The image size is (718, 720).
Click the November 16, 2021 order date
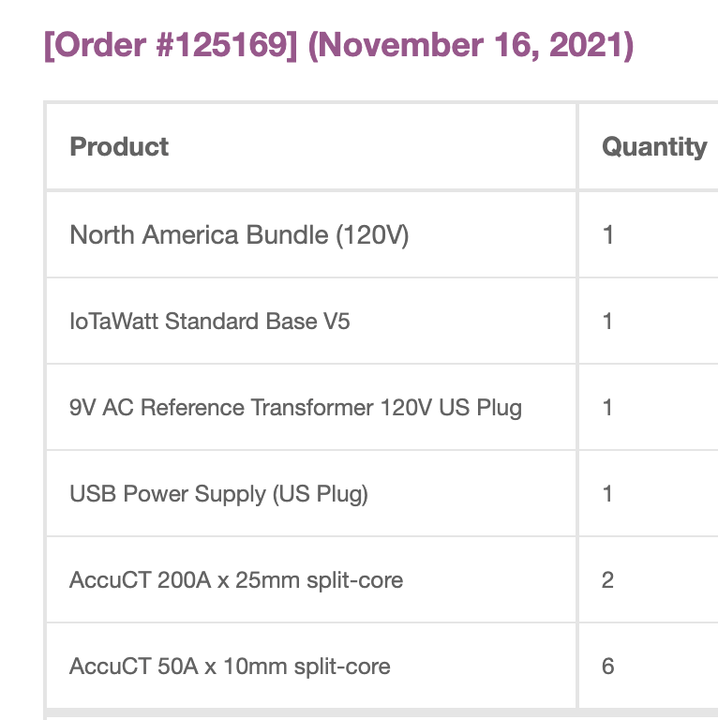pyautogui.click(x=471, y=45)
